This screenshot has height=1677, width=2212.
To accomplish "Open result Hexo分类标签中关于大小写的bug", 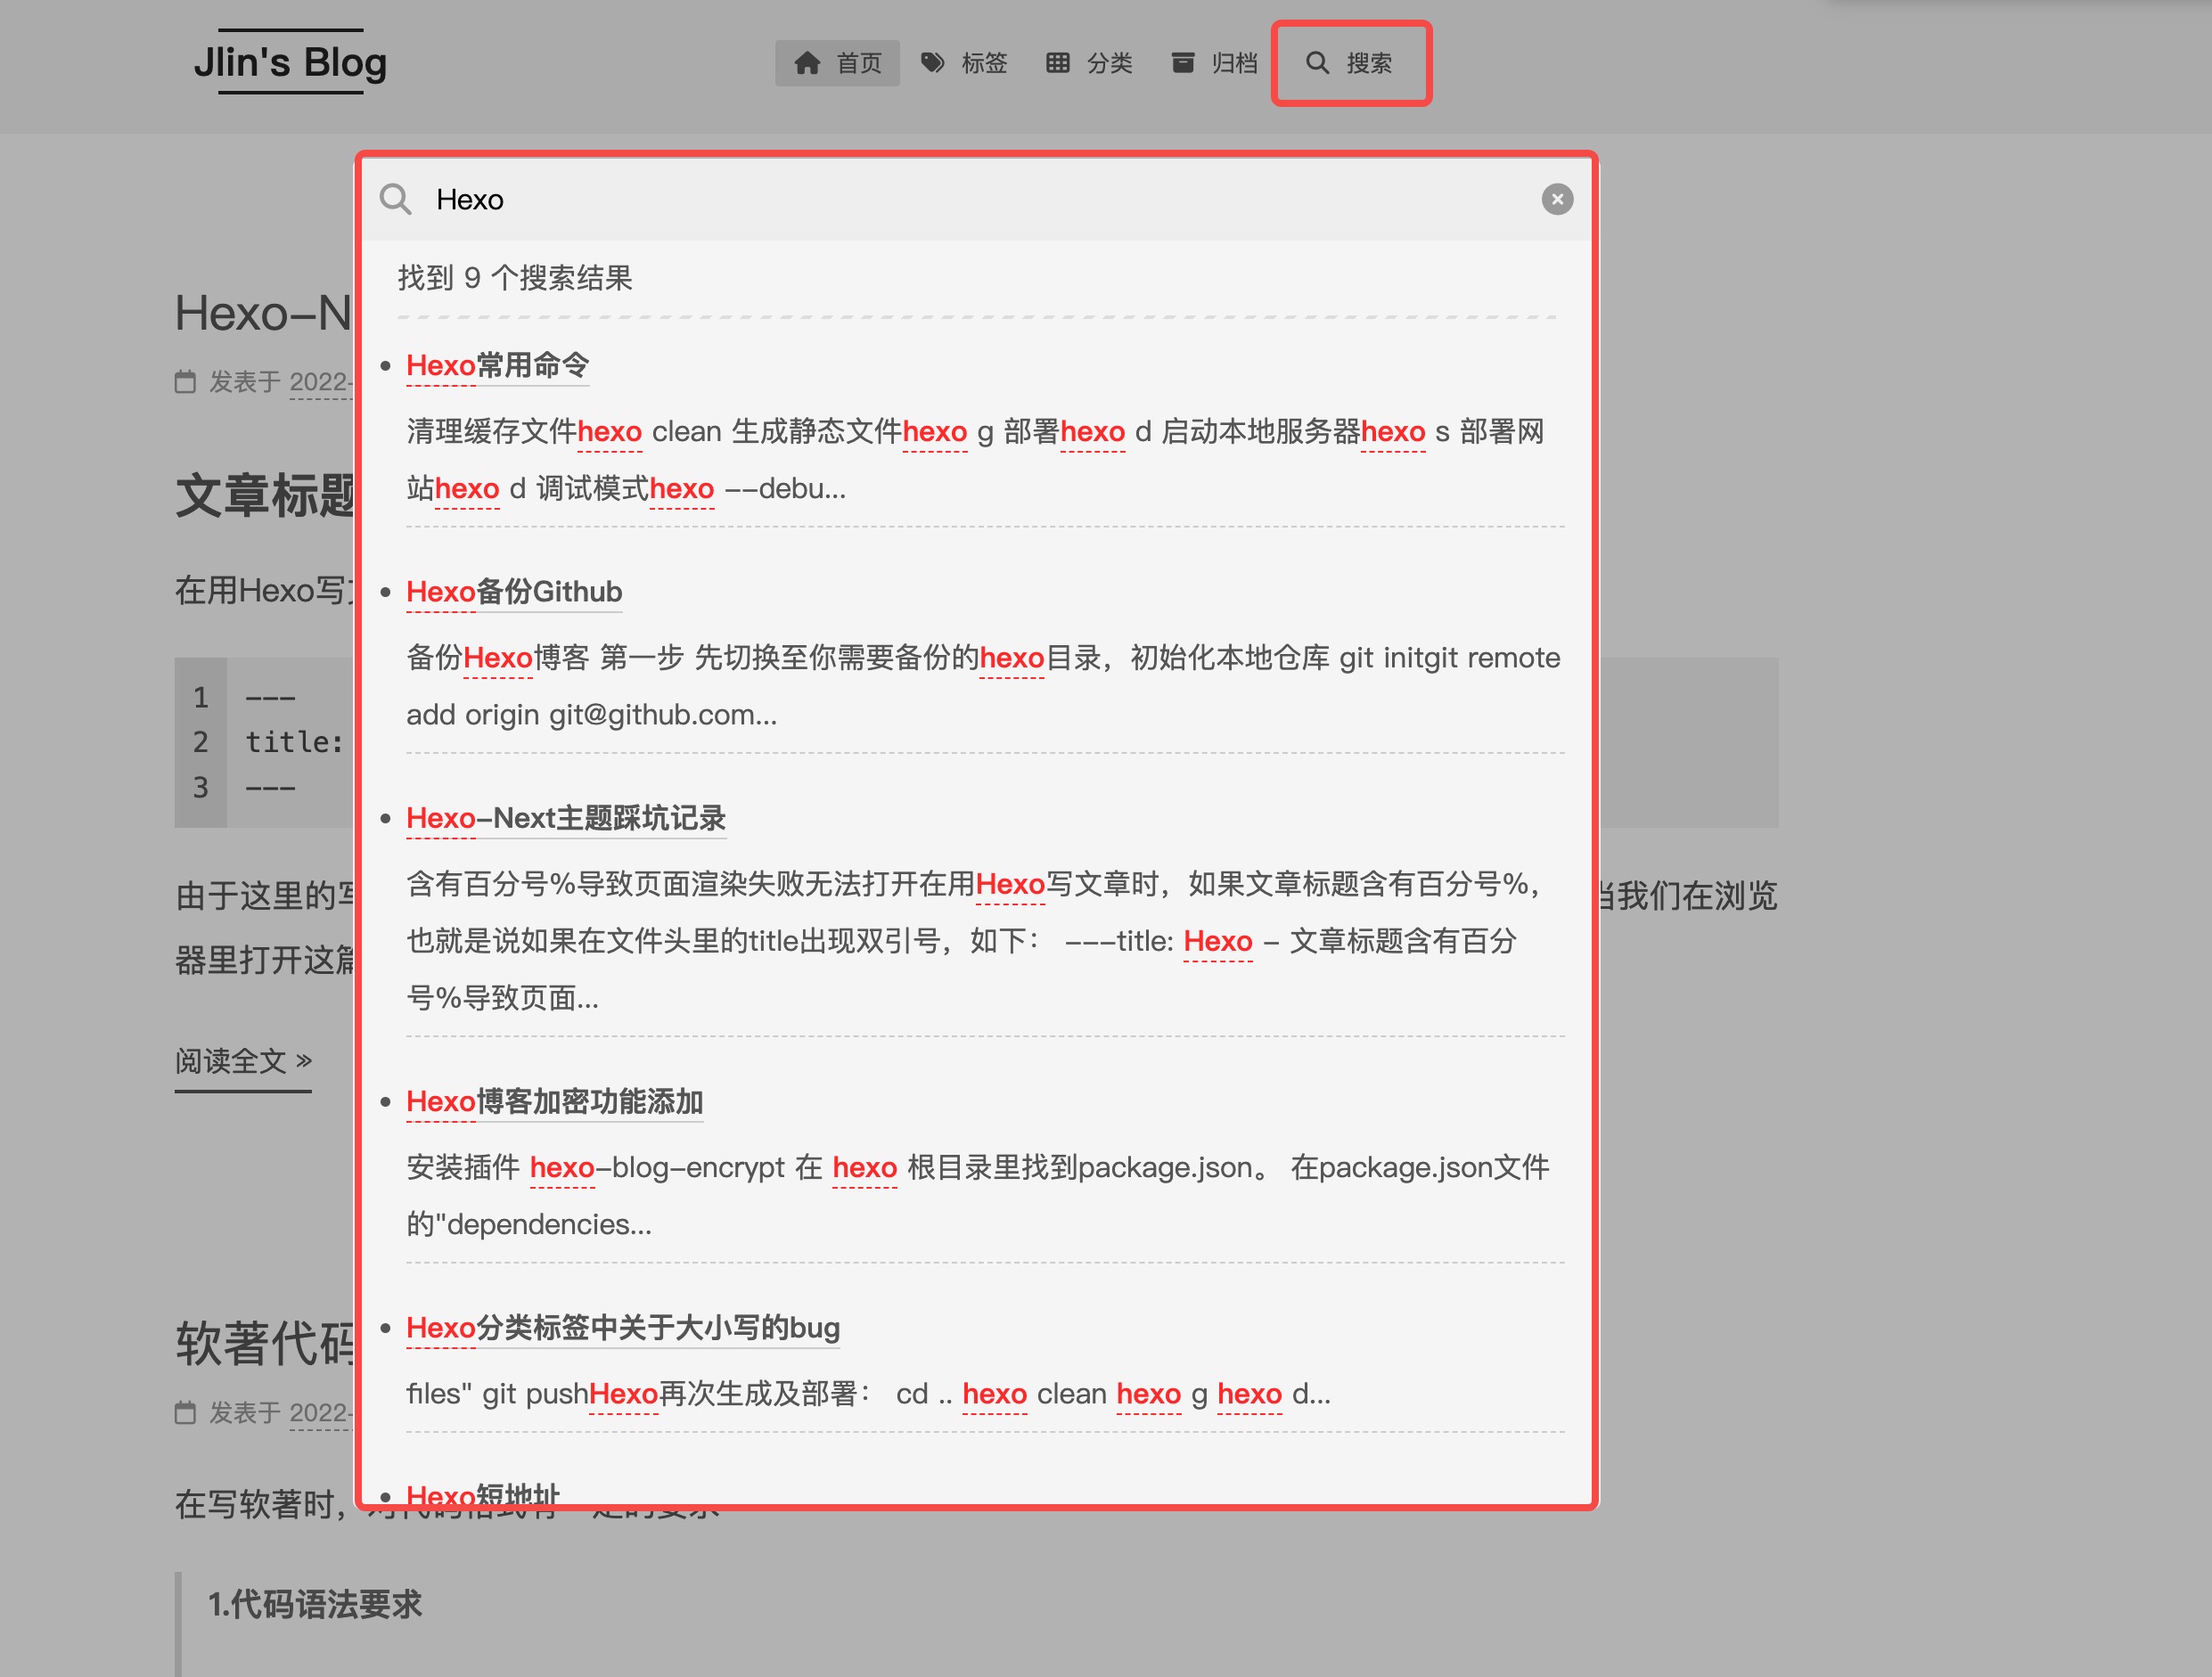I will (623, 1327).
